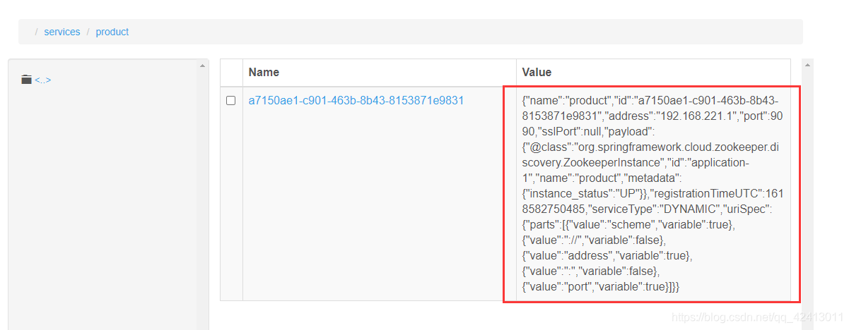This screenshot has width=849, height=330.
Task: Open the product breadcrumb link
Action: [112, 32]
